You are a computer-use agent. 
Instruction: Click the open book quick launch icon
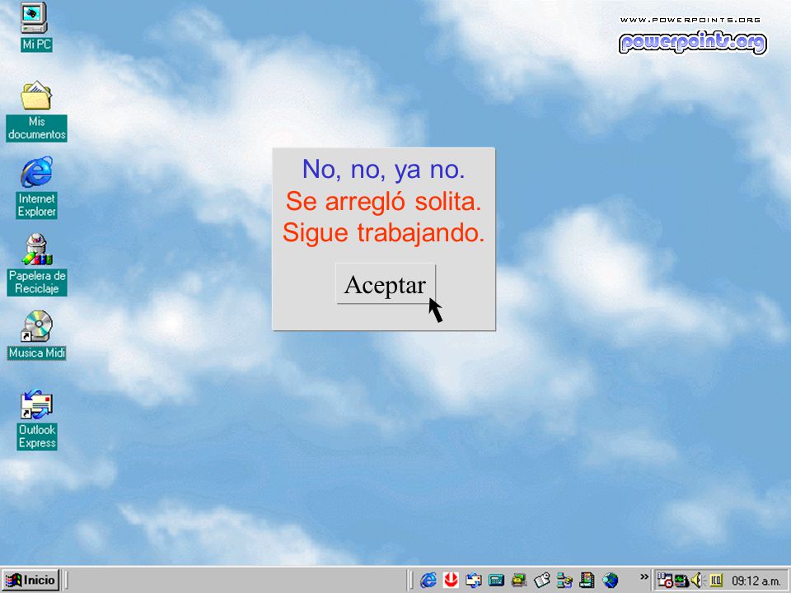pos(542,581)
